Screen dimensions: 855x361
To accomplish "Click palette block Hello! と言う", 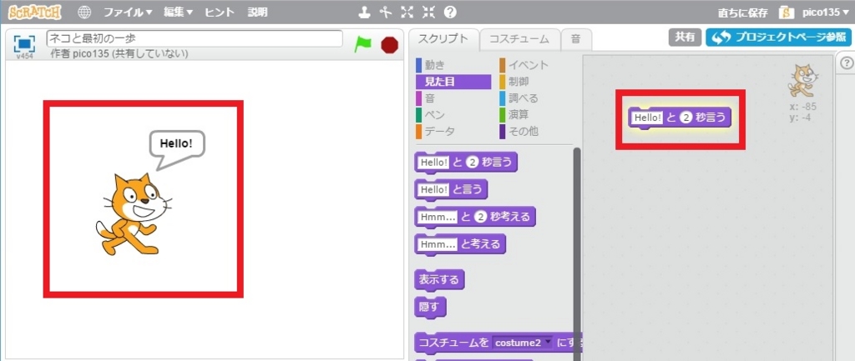I will 451,189.
